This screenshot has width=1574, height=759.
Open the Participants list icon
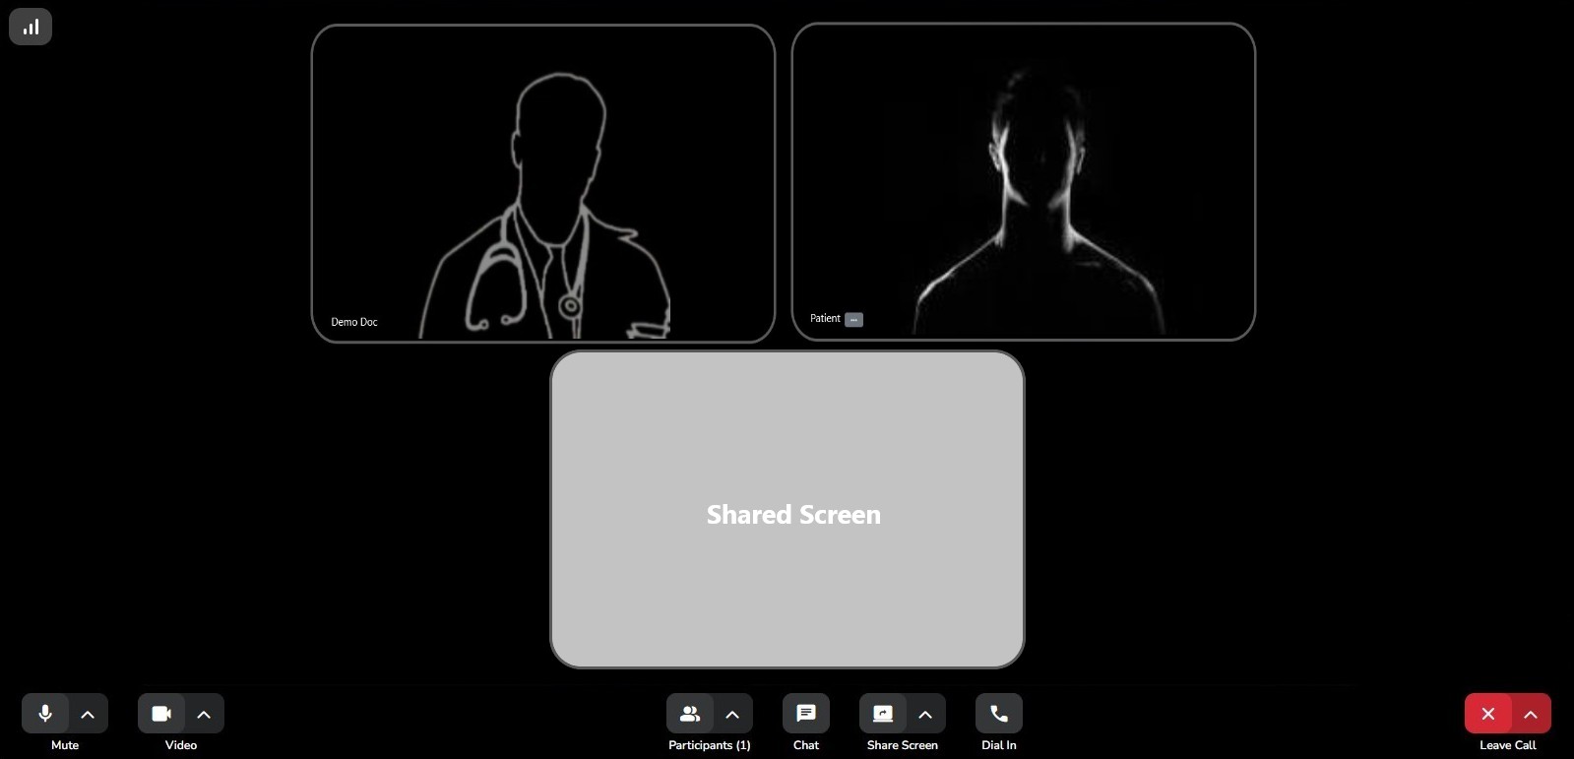coord(690,714)
